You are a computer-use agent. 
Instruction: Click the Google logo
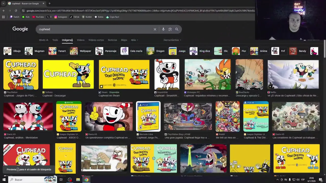click(20, 29)
